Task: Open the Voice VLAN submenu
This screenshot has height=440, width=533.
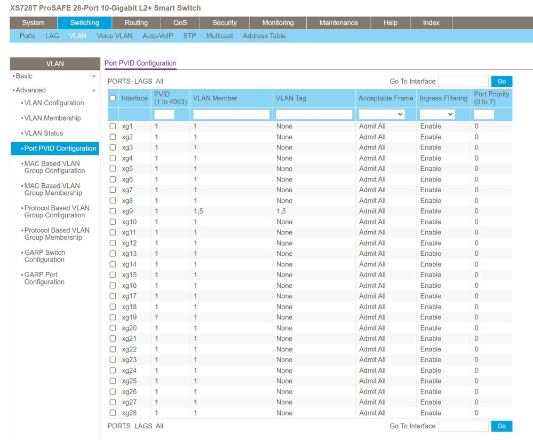Action: pyautogui.click(x=115, y=36)
